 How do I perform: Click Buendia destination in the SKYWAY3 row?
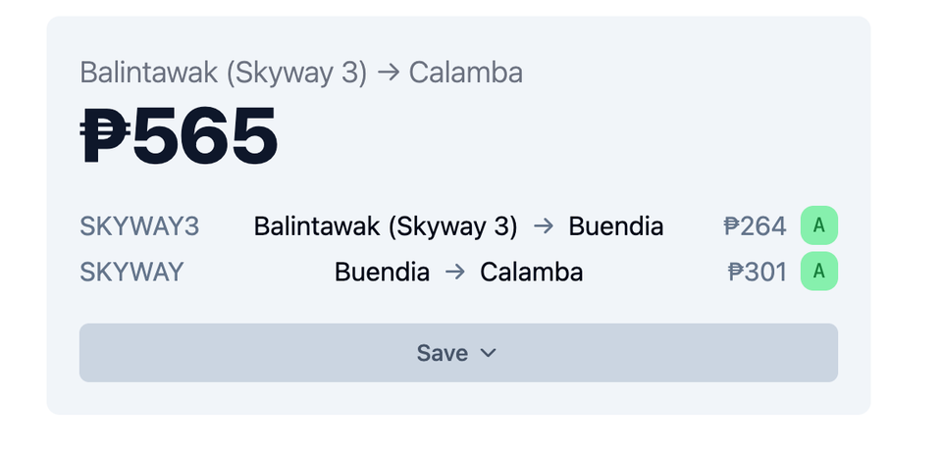(x=616, y=226)
